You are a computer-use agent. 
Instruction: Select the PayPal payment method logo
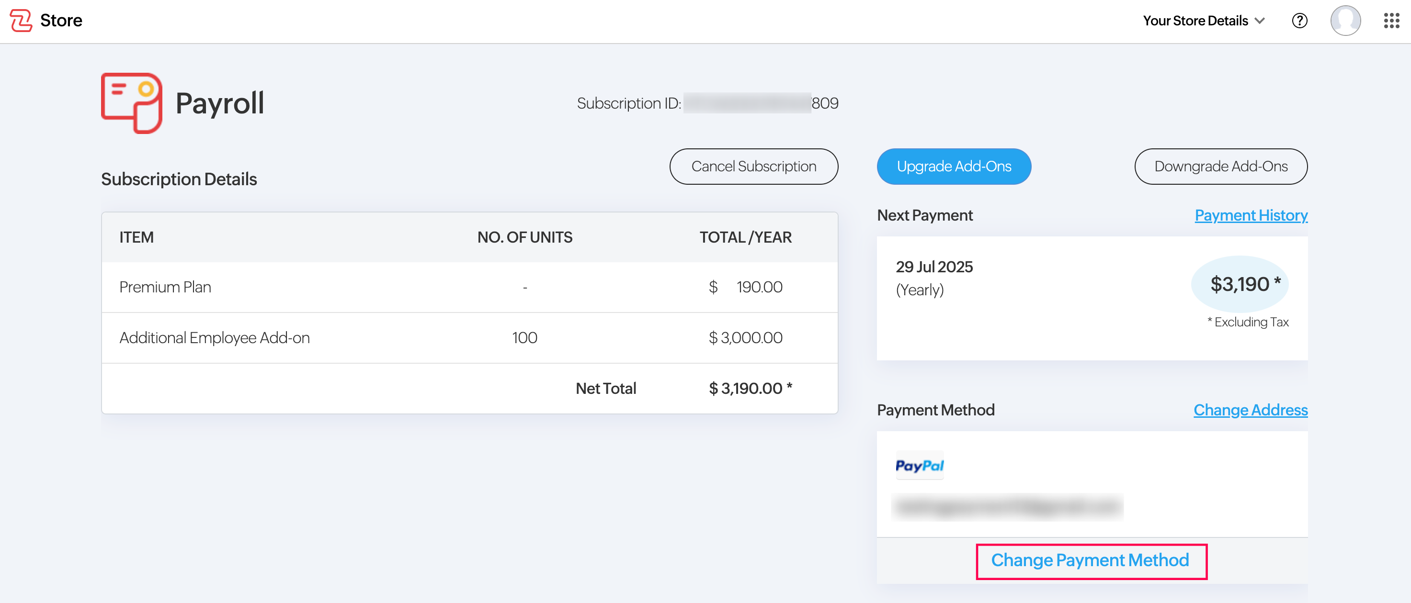point(920,465)
